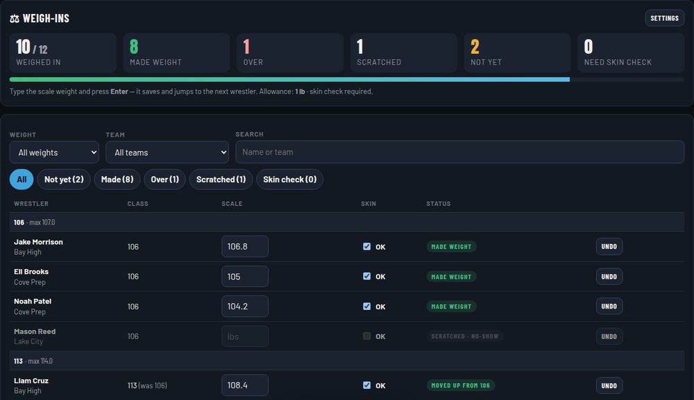Click the '113 (was 106)' class cell
Viewport: 694px width, 400px height.
147,385
